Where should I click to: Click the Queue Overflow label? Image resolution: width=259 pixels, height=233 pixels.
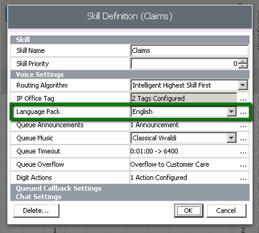[40, 164]
